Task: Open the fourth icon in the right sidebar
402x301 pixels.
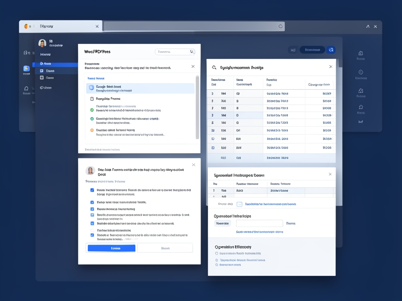Action: 361,107
